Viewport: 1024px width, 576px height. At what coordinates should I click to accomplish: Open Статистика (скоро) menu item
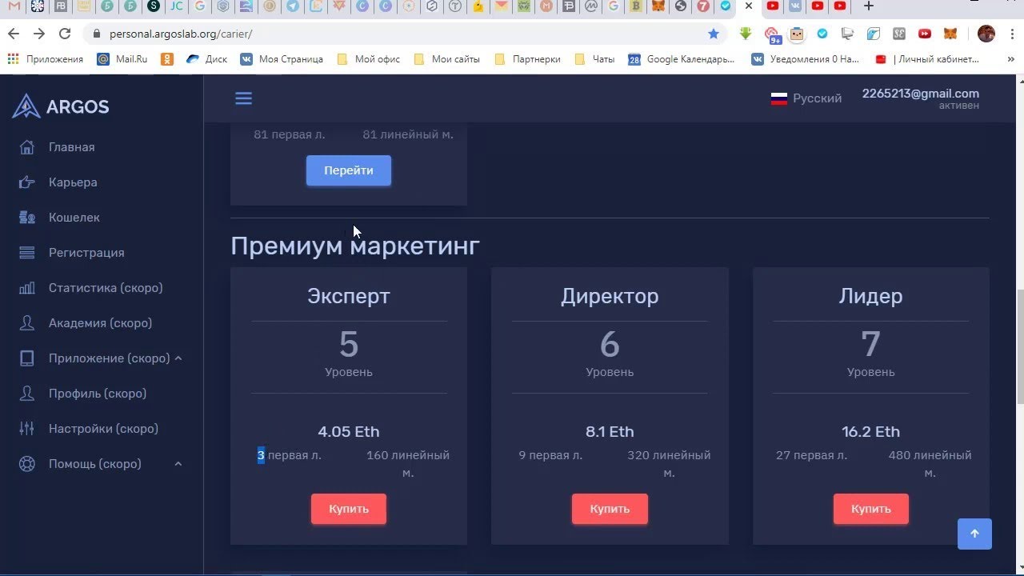pyautogui.click(x=106, y=288)
